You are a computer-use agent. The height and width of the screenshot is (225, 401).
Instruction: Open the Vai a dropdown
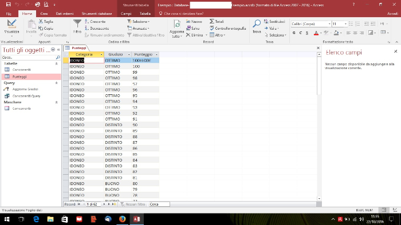272,29
